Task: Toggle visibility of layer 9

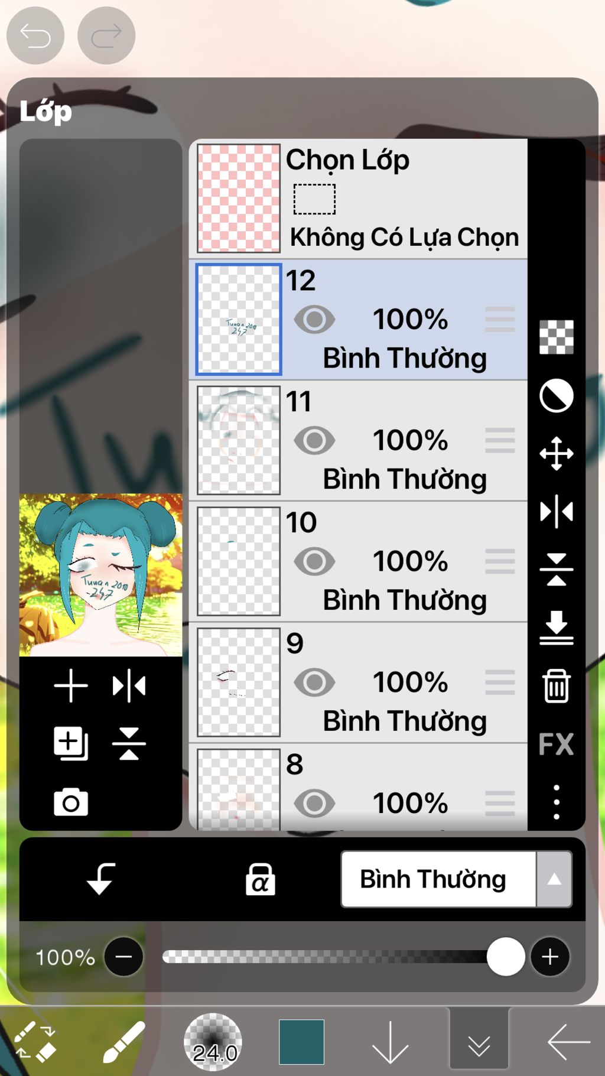Action: tap(314, 682)
